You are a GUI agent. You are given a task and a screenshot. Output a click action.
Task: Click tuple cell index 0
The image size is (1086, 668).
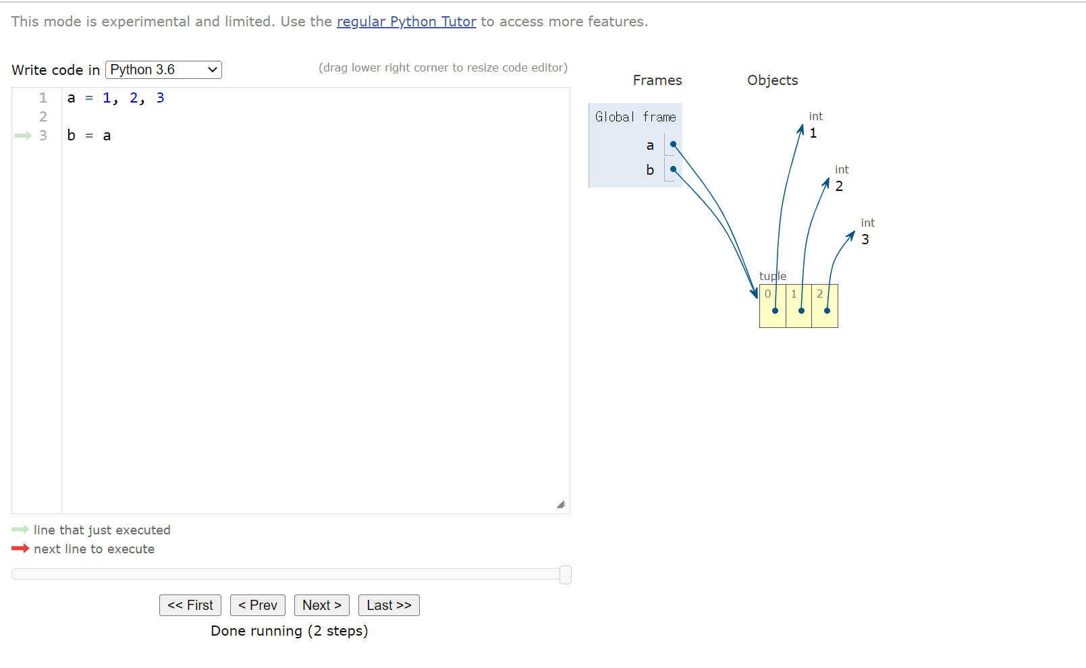pyautogui.click(x=773, y=306)
